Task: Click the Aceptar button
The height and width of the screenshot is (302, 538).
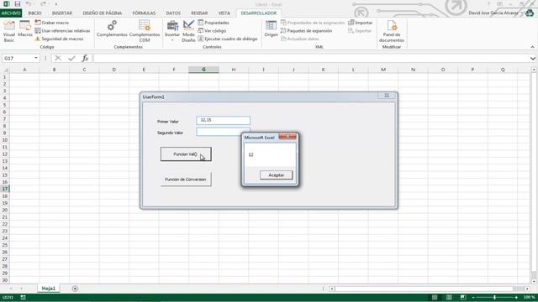Action: pyautogui.click(x=277, y=175)
